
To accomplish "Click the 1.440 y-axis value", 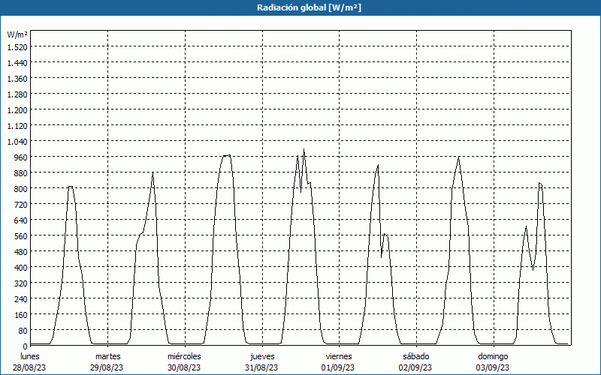I will [17, 62].
